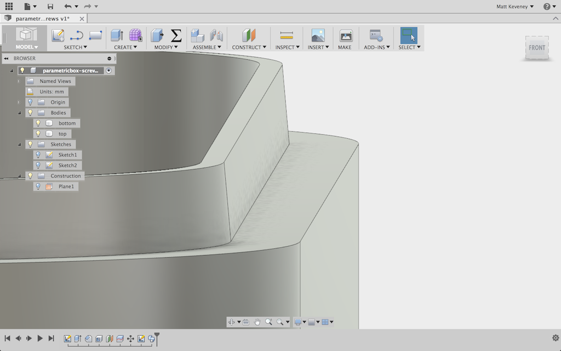Hide the bottom body with its lightbulb
The height and width of the screenshot is (351, 561).
38,123
